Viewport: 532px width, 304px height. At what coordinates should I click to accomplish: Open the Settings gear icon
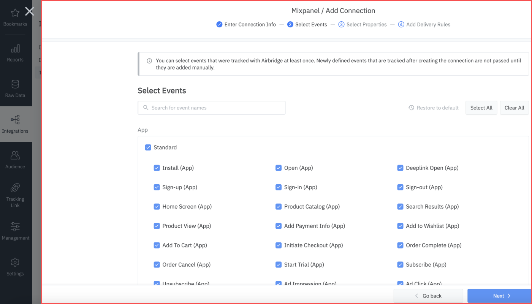[x=15, y=262]
